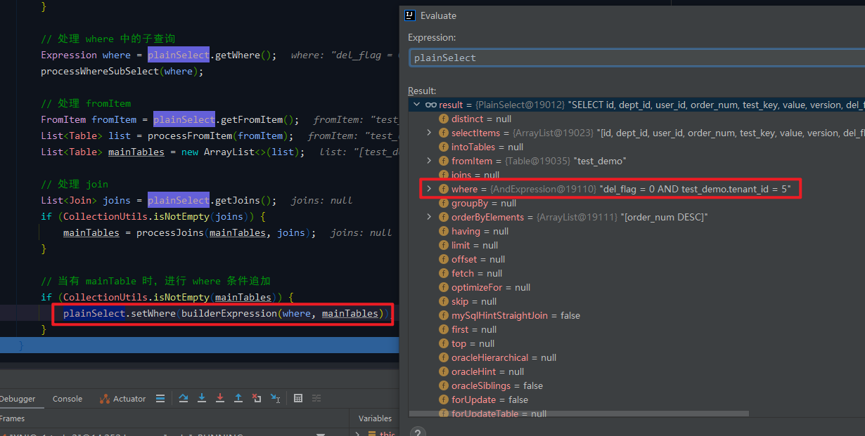Screen dimensions: 865x436
Task: Click the Step Out debugger icon
Action: pyautogui.click(x=238, y=398)
